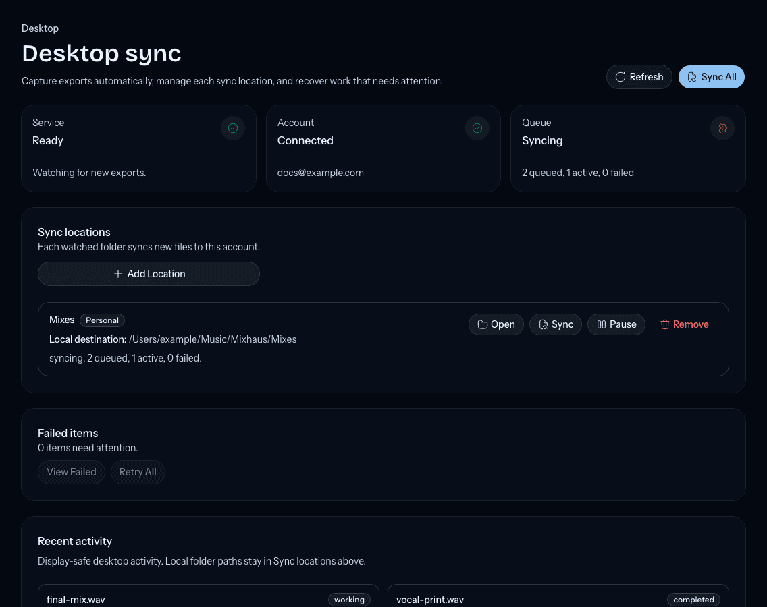Click '0 items need attention.' text
Viewport: 767px width, 607px height.
pos(88,448)
